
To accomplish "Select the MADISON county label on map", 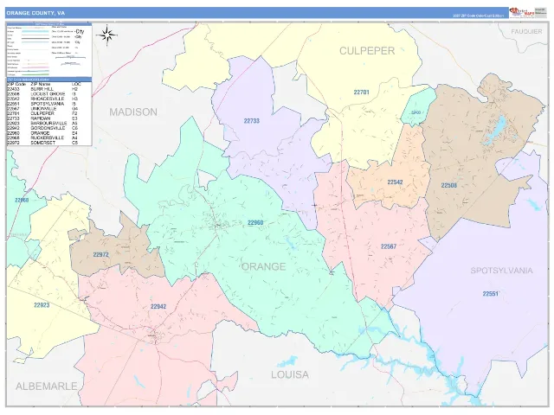I will [133, 112].
